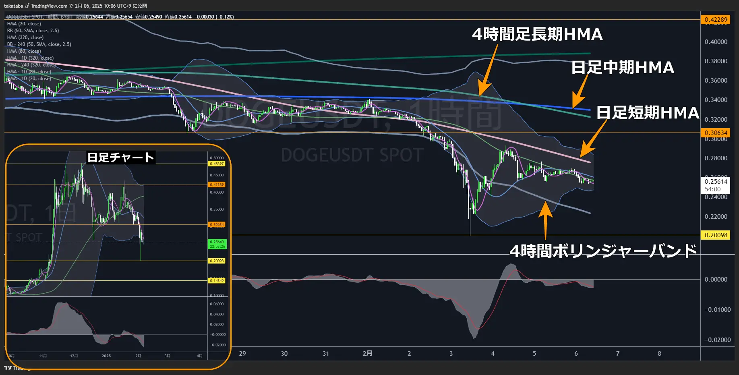This screenshot has height=375, width=739.
Task: Click the 0.20098 label in the inset daily chart
Action: click(x=217, y=261)
